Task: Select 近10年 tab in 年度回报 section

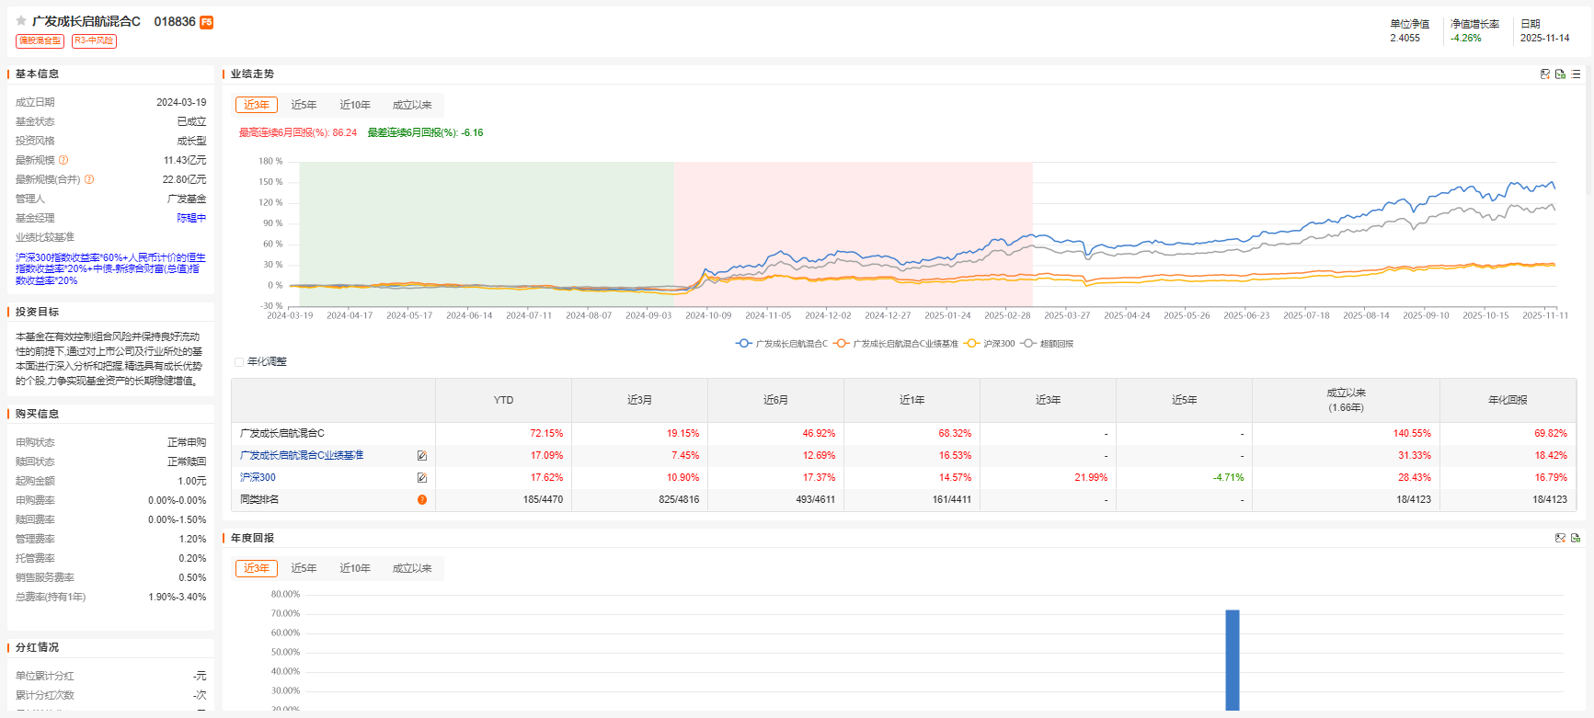Action: tap(355, 569)
